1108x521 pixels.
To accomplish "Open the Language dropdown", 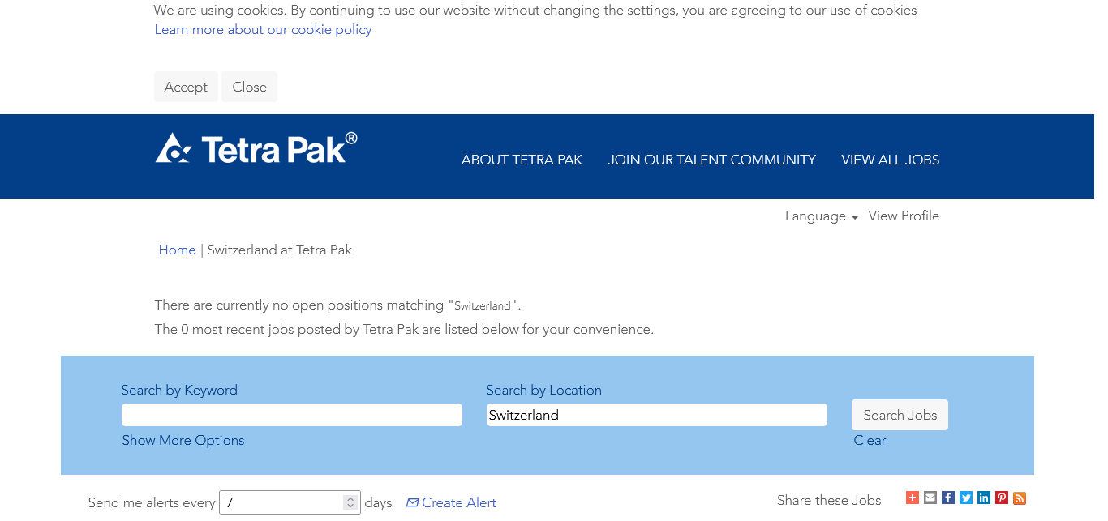I will (x=821, y=216).
